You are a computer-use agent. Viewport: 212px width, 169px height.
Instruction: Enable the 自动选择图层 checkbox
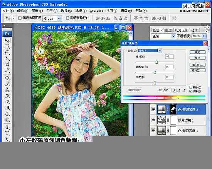click(20, 18)
